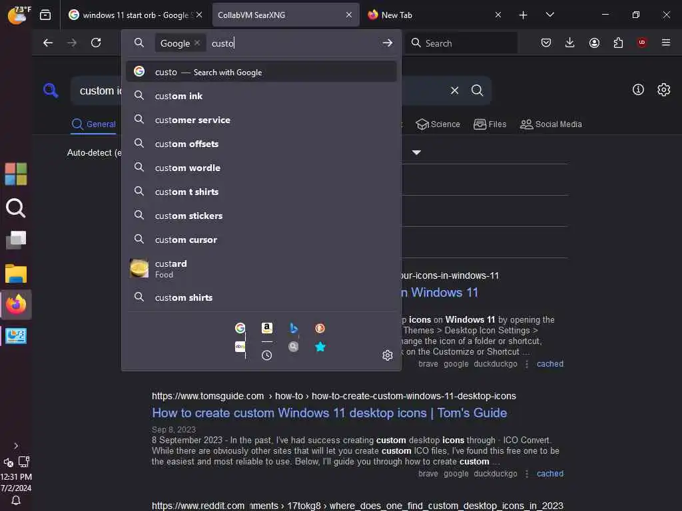This screenshot has width=682, height=511.
Task: Choose the 'custom offsets' suggestion
Action: click(261, 144)
